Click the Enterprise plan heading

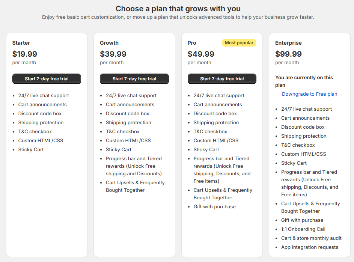(x=288, y=43)
